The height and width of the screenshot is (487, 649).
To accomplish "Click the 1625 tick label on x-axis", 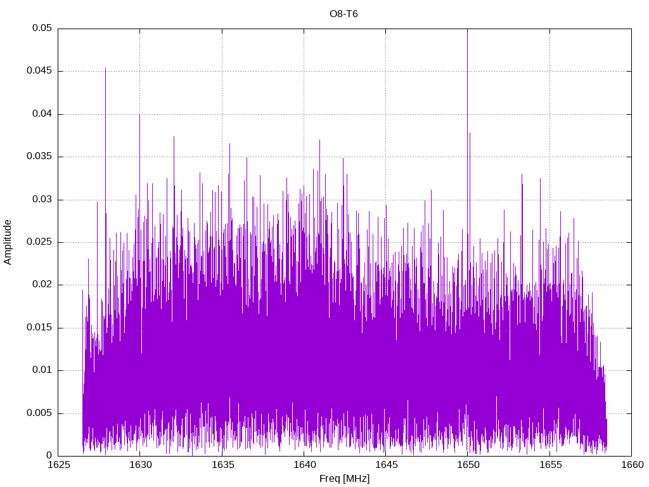I will (x=58, y=465).
